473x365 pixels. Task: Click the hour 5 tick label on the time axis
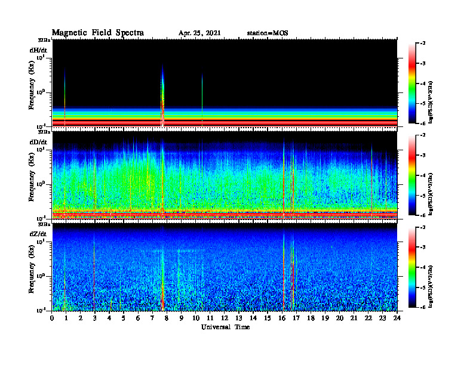(x=124, y=318)
